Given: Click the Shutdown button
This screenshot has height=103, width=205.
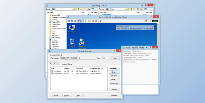Looking at the screenshot, I should point(114,95).
